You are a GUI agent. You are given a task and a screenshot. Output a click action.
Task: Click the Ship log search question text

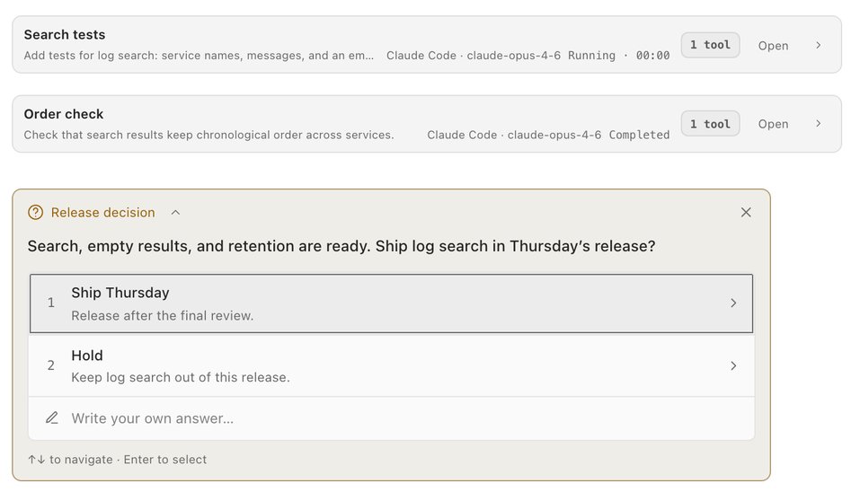[341, 246]
